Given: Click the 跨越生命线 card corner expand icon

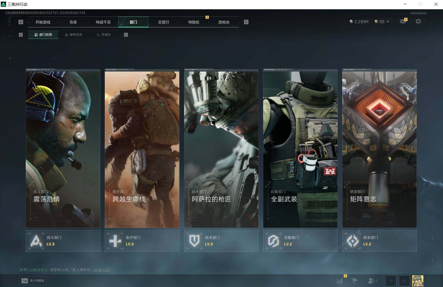Looking at the screenshot, I should (110, 184).
